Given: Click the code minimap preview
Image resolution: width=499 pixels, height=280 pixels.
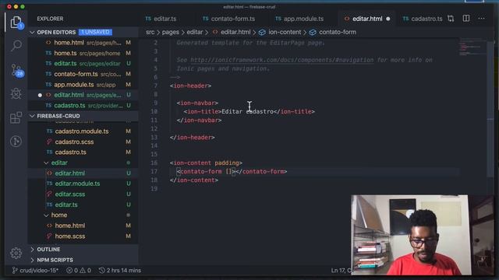Looking at the screenshot, I should pyautogui.click(x=472, y=47).
